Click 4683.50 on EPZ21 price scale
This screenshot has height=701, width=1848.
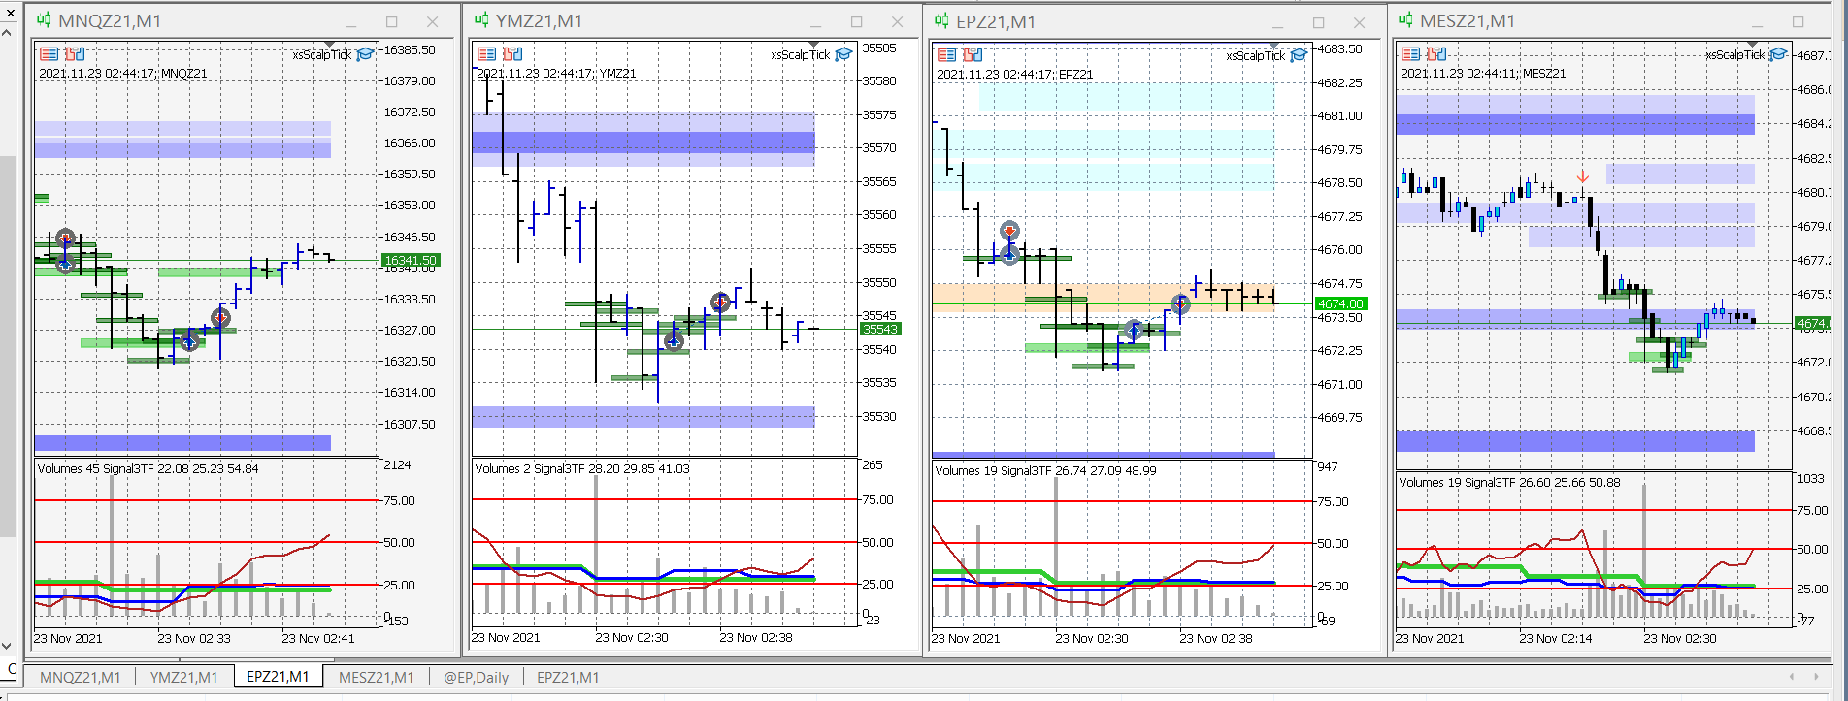(1339, 48)
